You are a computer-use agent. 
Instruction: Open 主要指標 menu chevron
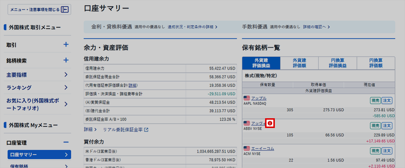point(66,75)
